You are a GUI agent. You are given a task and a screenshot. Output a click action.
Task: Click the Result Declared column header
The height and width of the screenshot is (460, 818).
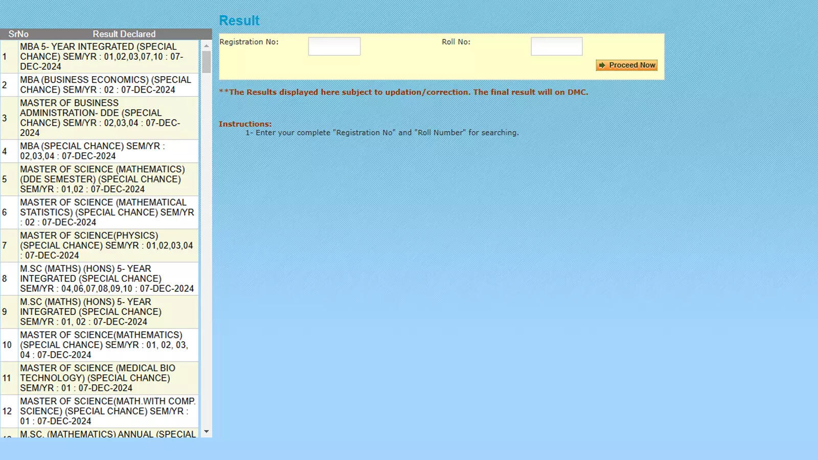click(124, 34)
